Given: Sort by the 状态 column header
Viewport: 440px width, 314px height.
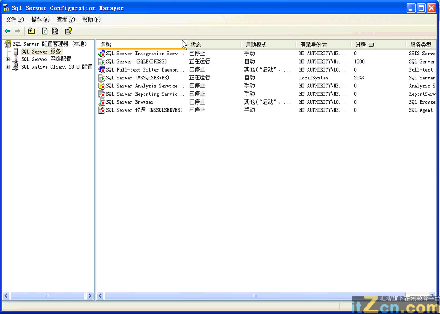Looking at the screenshot, I should click(214, 45).
